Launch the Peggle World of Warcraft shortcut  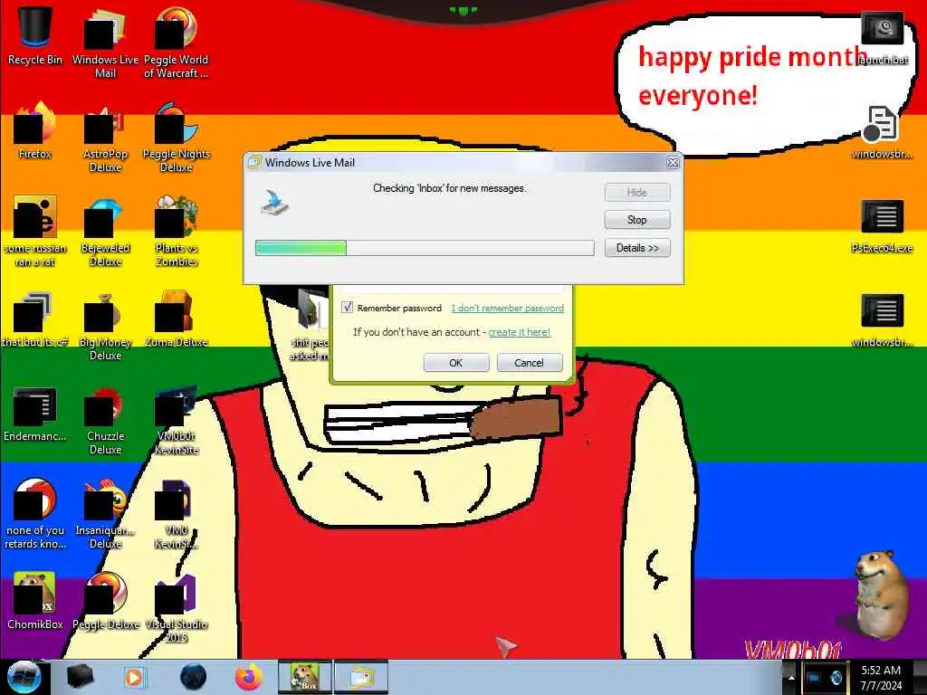pos(176,43)
